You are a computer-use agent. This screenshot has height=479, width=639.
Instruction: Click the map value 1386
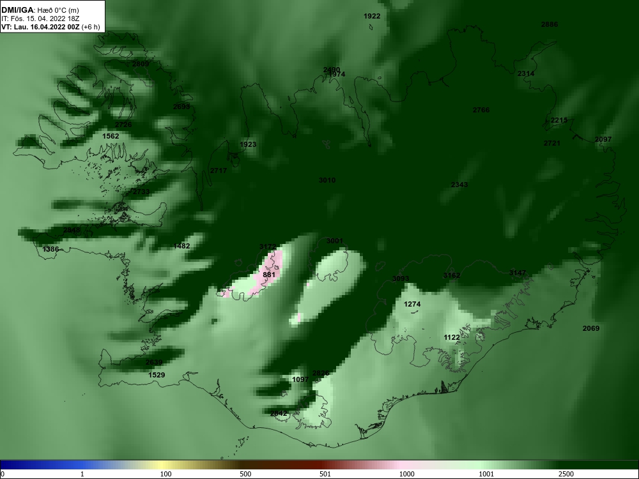coord(50,249)
